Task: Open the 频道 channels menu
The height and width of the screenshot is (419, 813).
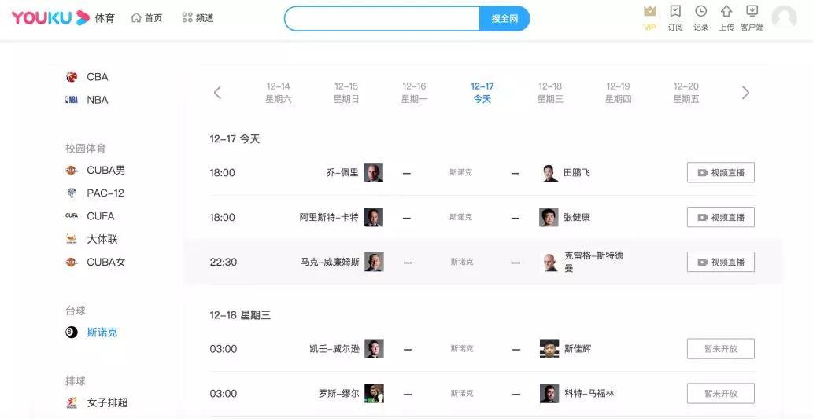Action: (198, 18)
